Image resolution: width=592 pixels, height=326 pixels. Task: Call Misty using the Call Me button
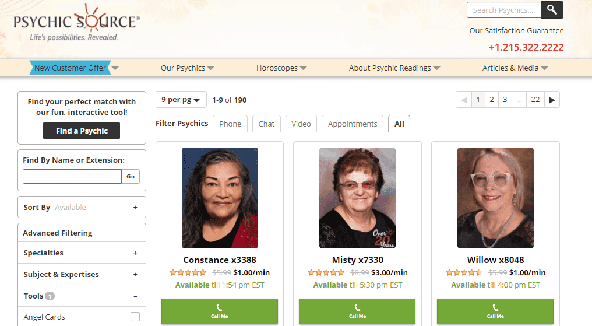coord(357,311)
